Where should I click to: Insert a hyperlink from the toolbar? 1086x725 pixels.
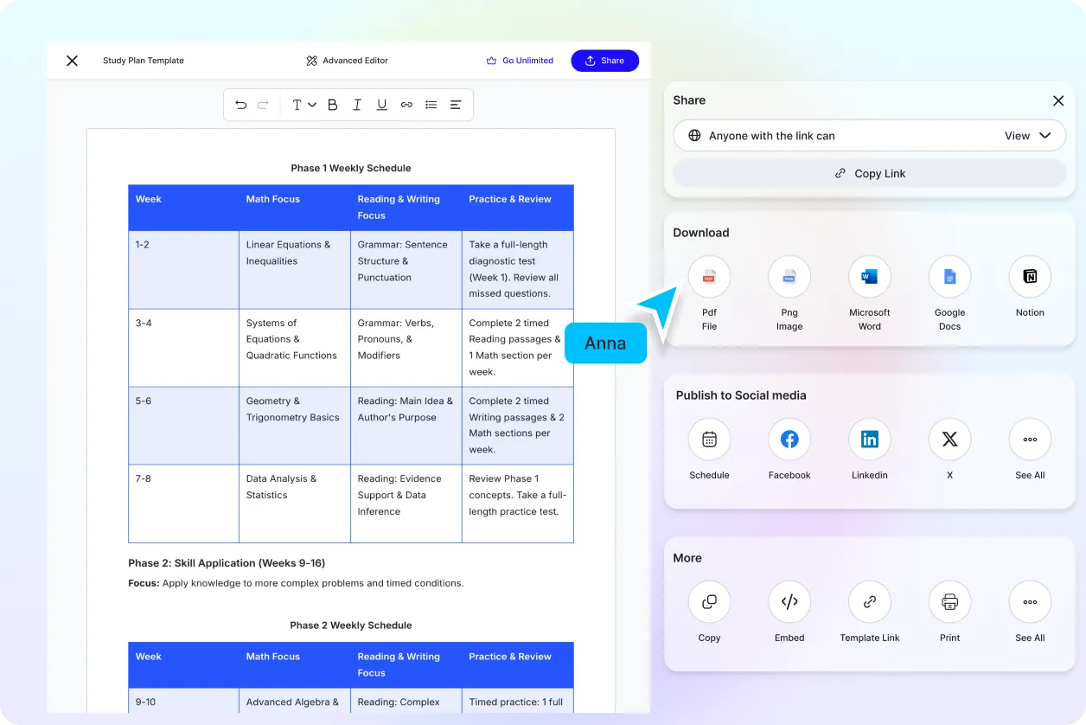click(x=406, y=105)
